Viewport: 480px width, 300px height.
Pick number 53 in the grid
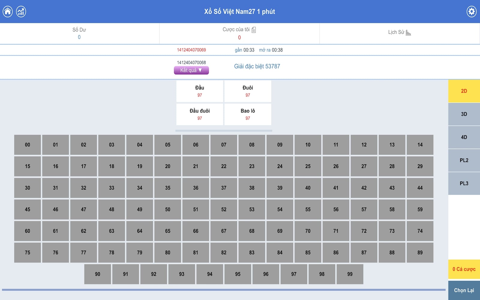252,210
